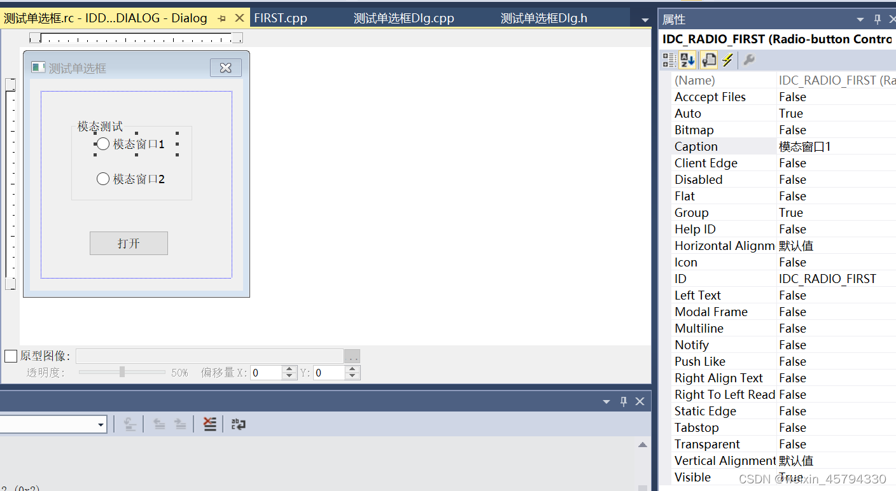Click the 偏移量 X input field

point(266,373)
